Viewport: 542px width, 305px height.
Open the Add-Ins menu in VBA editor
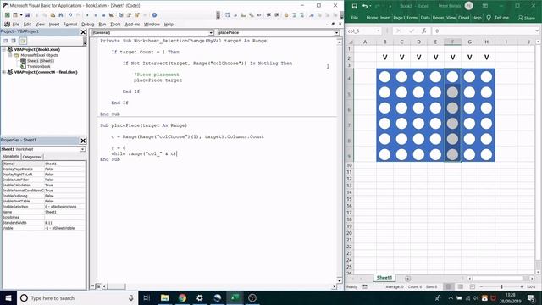point(132,25)
